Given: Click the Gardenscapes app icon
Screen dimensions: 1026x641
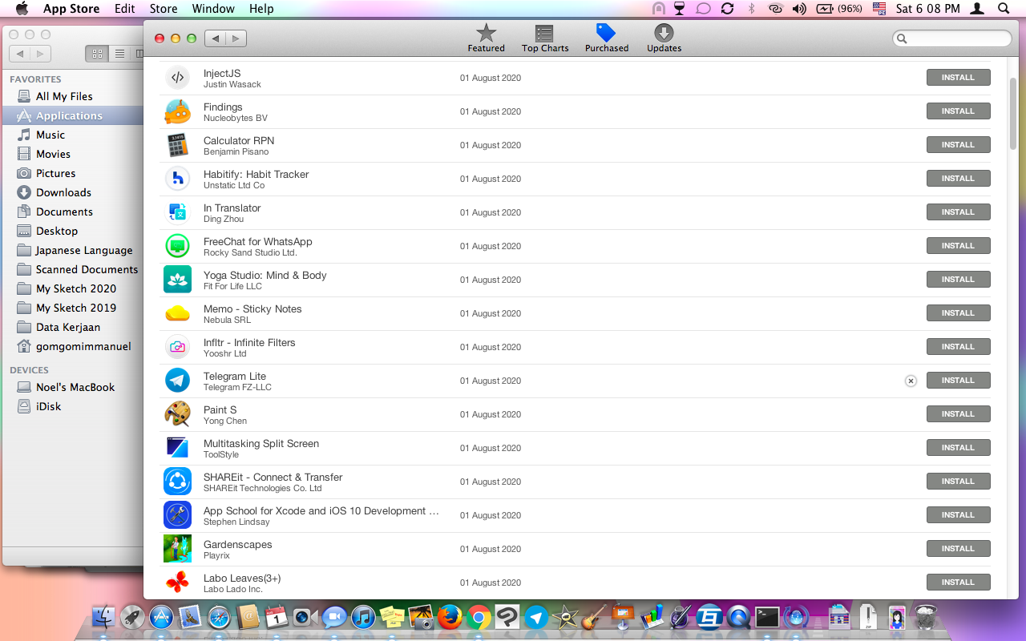Looking at the screenshot, I should coord(177,549).
